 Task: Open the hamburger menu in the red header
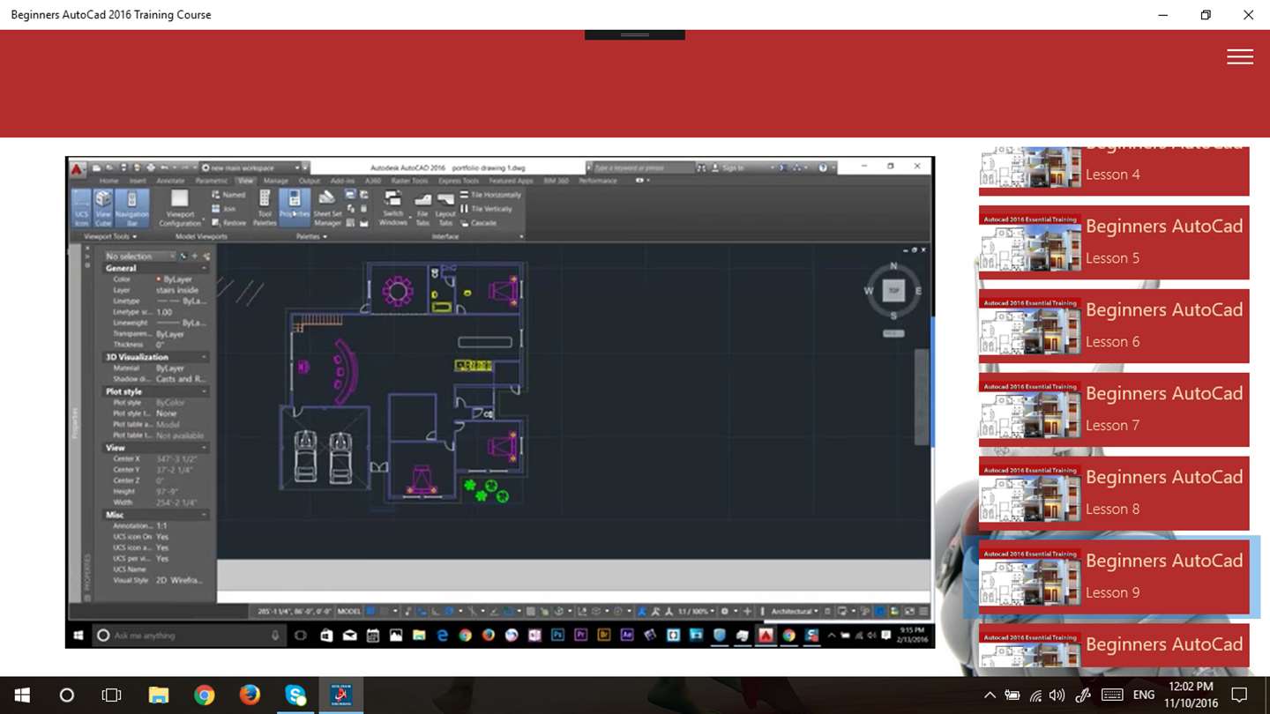pyautogui.click(x=1239, y=56)
